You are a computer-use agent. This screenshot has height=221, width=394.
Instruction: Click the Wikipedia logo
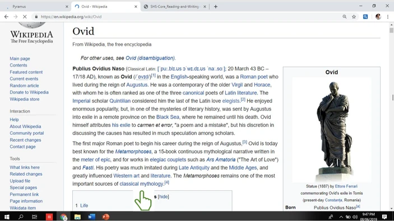[x=31, y=33]
